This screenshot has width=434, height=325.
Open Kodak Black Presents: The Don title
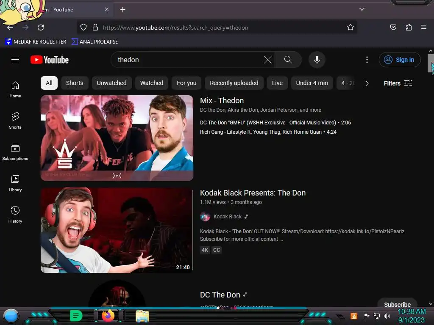(x=253, y=193)
